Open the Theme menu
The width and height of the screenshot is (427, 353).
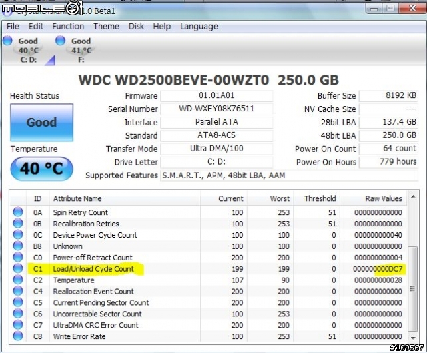106,27
